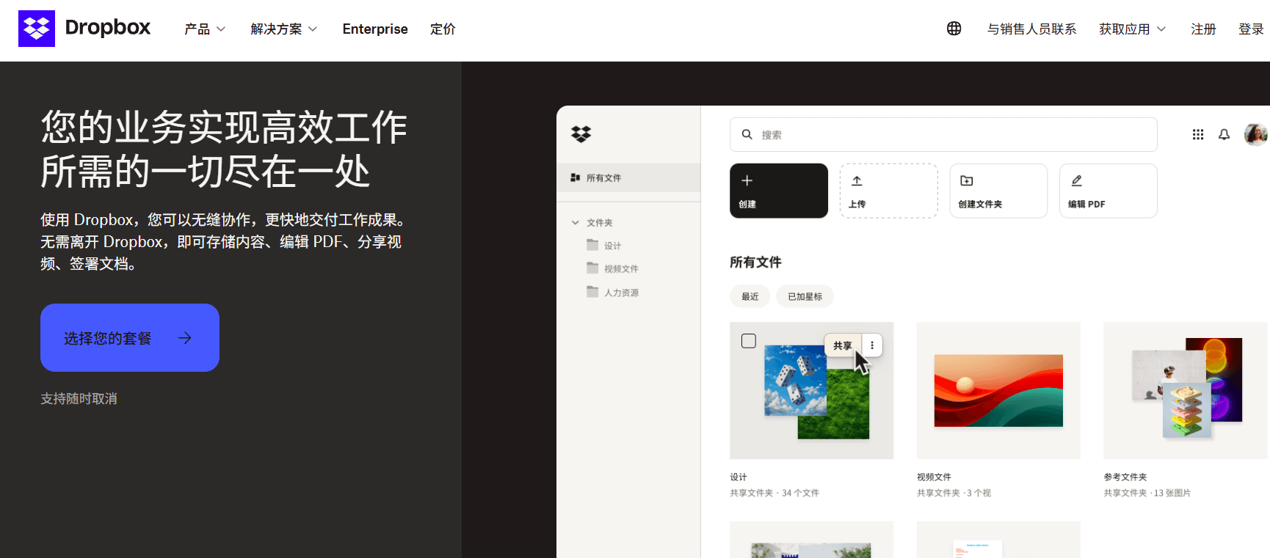Expand the 获取应用 dropdown
The image size is (1270, 558).
[x=1132, y=29]
